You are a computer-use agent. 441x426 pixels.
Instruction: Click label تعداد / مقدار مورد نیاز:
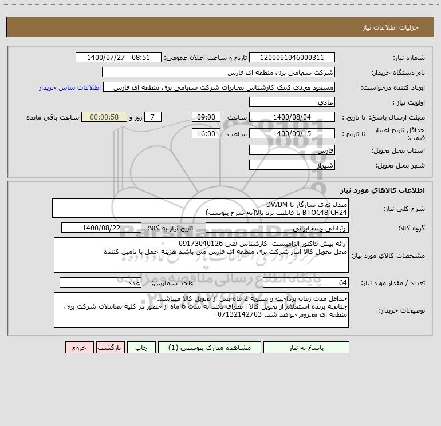393,284
